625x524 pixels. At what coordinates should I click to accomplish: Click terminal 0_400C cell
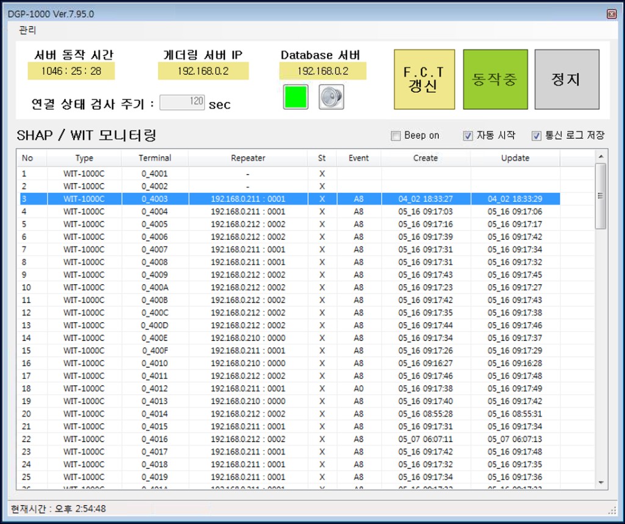154,313
